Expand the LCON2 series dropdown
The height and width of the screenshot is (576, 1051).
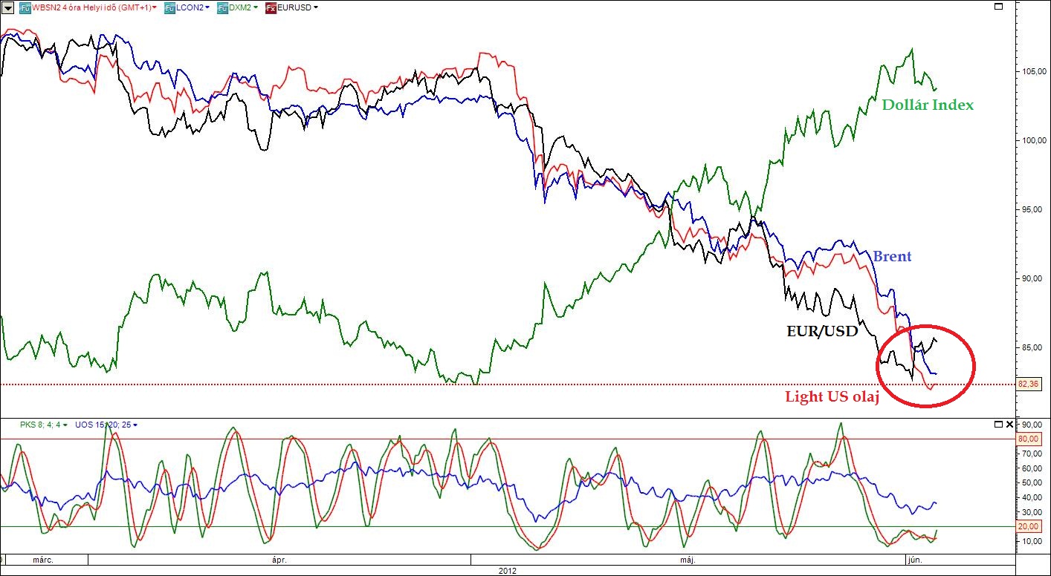[x=207, y=7]
